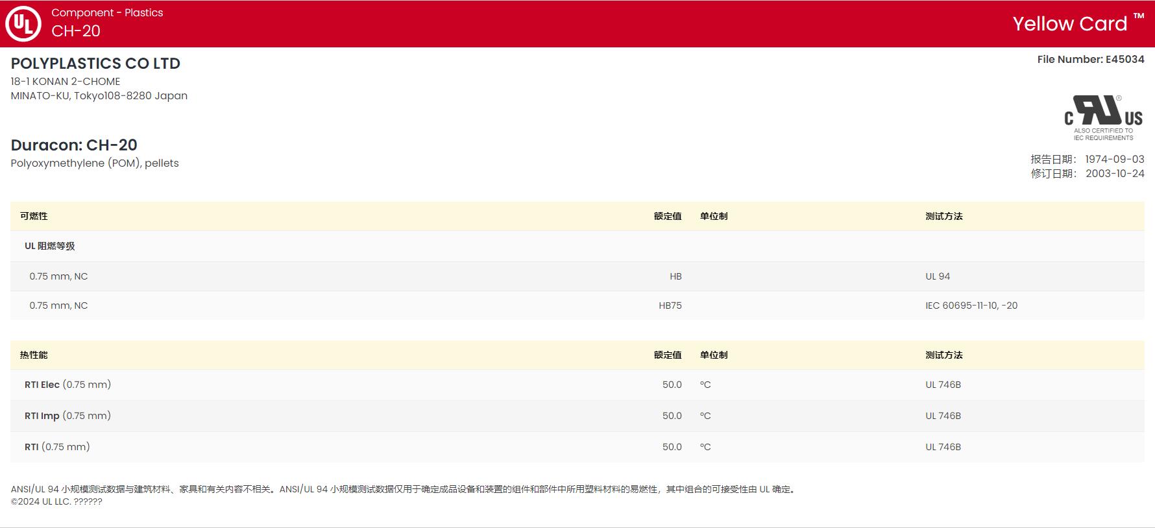
Task: Select the RTI Elec (0.75 mm) row
Action: (67, 385)
